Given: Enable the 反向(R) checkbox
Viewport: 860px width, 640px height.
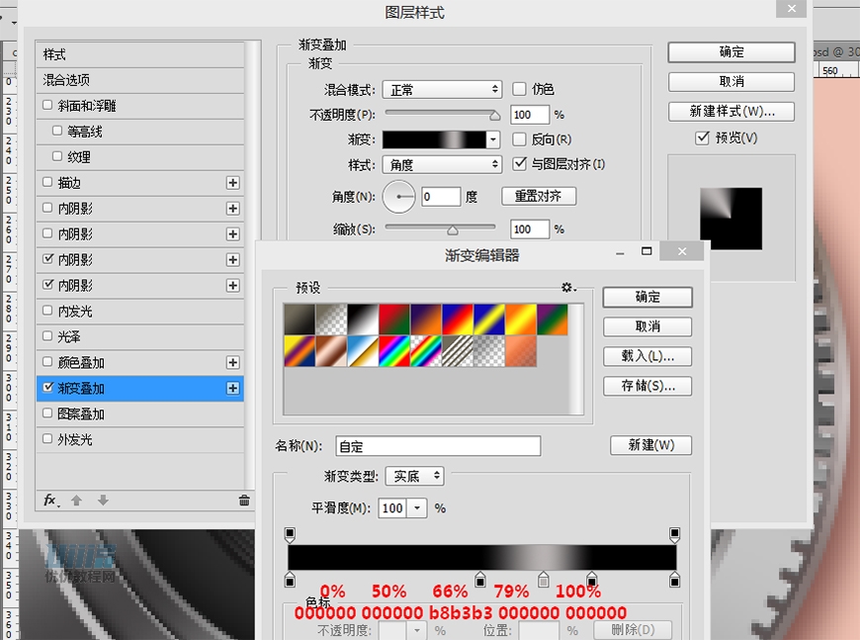Looking at the screenshot, I should 519,139.
